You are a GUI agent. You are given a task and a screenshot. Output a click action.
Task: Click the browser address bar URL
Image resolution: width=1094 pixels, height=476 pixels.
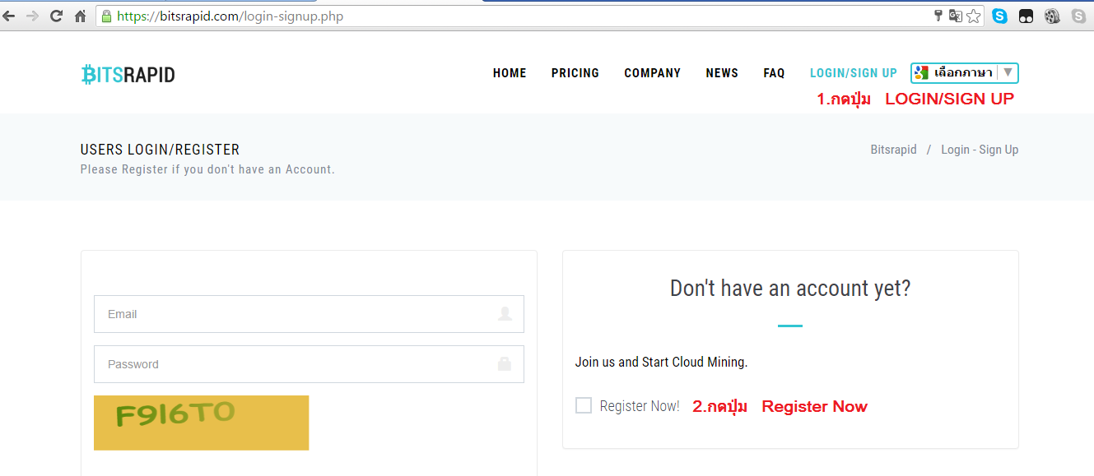pos(230,16)
